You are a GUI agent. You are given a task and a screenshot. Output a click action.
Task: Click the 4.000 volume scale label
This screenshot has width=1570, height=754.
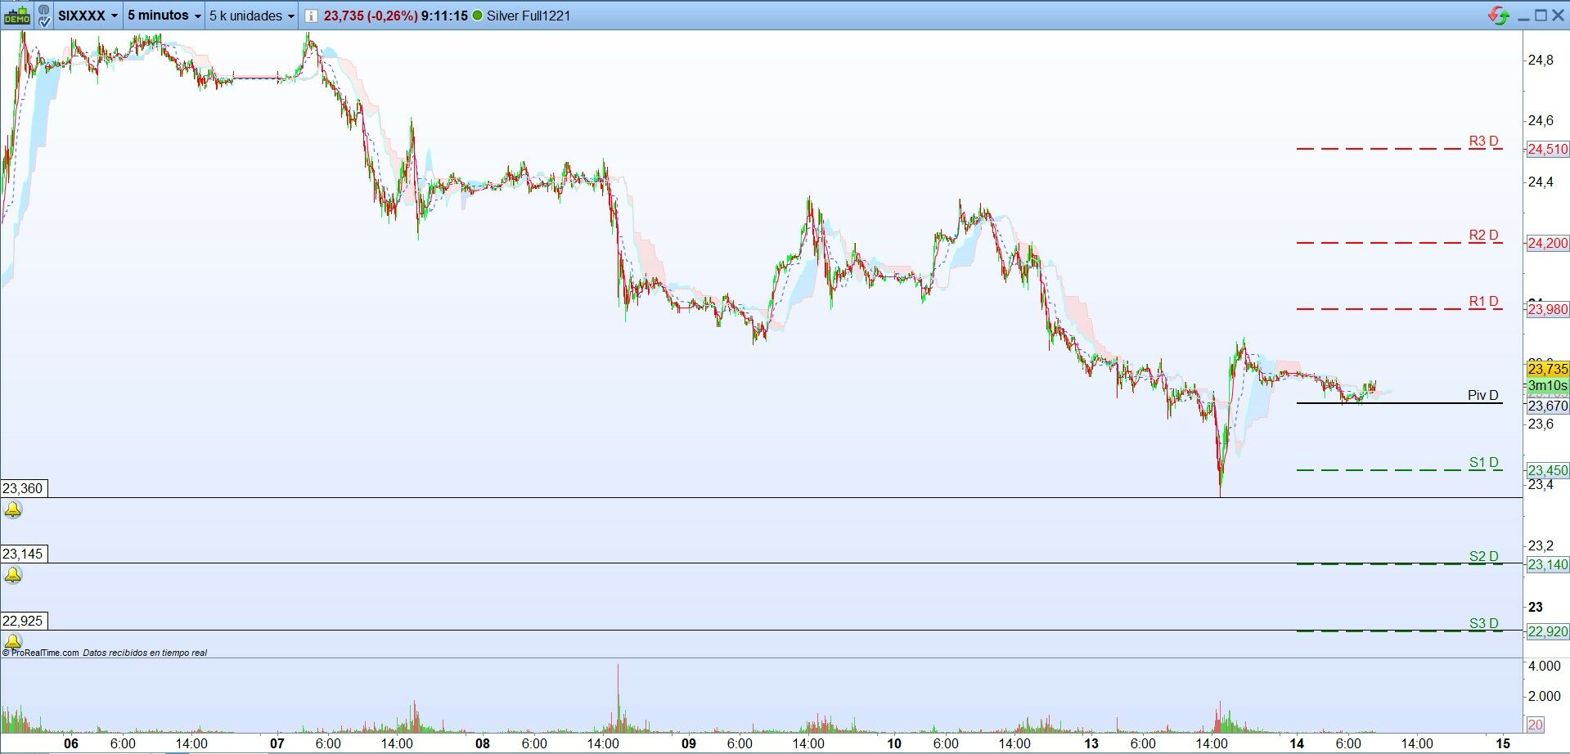point(1544,666)
